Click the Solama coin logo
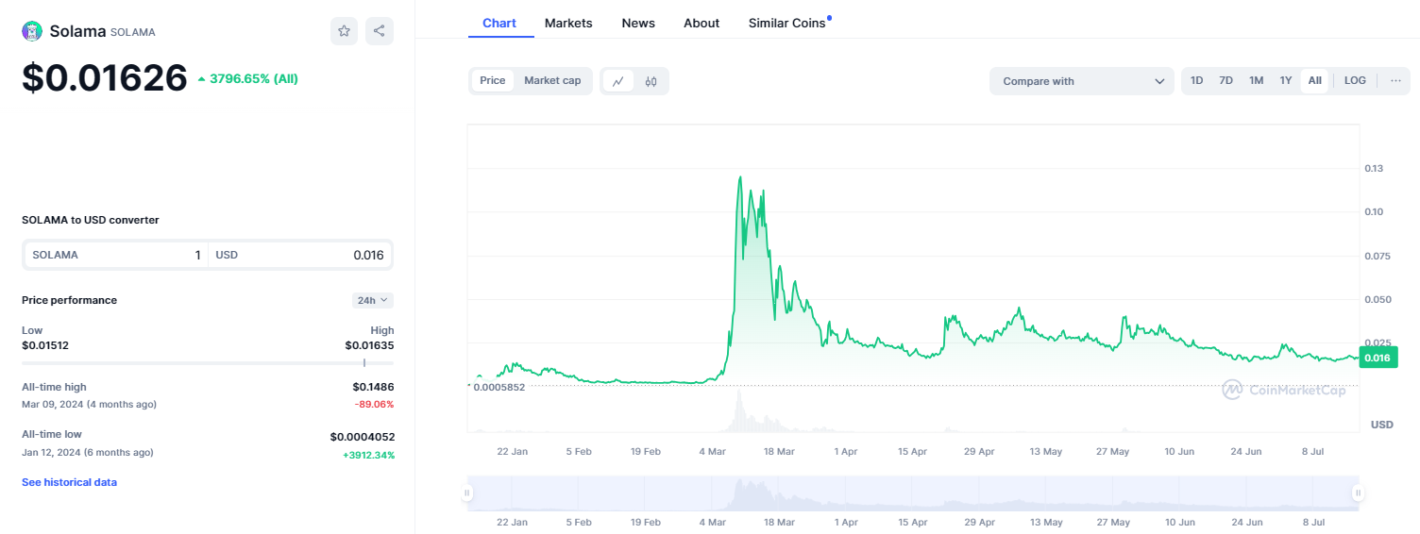 (x=32, y=31)
